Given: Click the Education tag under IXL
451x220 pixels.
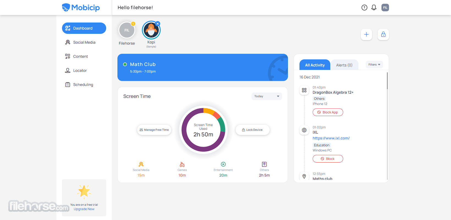Looking at the screenshot, I should (x=322, y=145).
